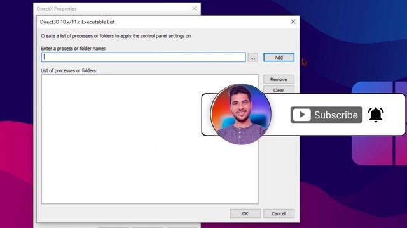Screen dimensions: 407x228
Task: Open the browse button with three dots
Action: tap(252, 58)
